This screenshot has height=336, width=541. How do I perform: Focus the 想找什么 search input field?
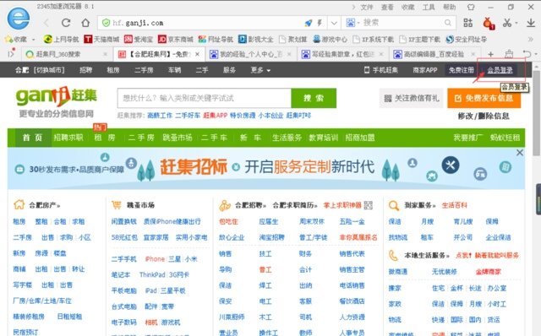(205, 98)
